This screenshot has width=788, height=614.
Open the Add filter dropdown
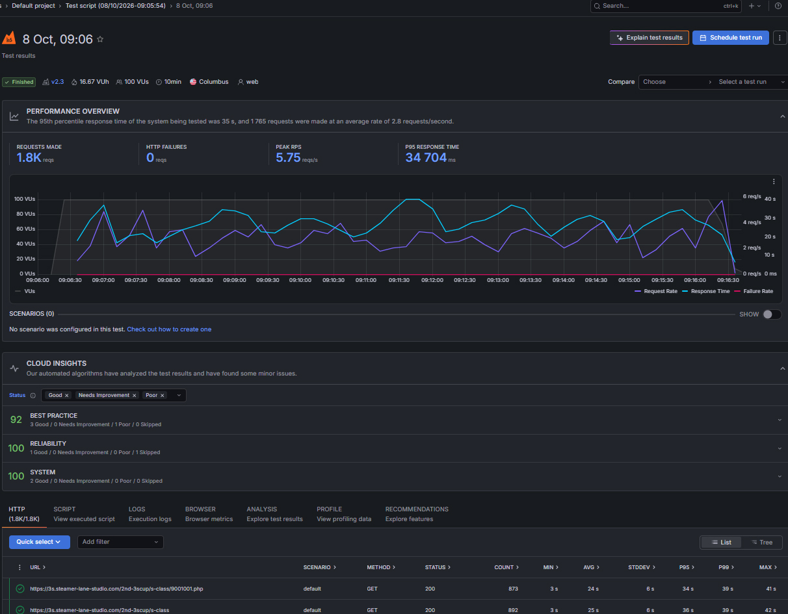[x=120, y=542]
